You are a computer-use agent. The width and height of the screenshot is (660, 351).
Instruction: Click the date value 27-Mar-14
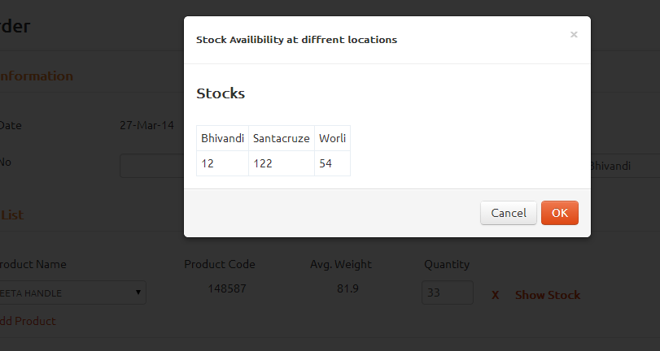tap(146, 126)
